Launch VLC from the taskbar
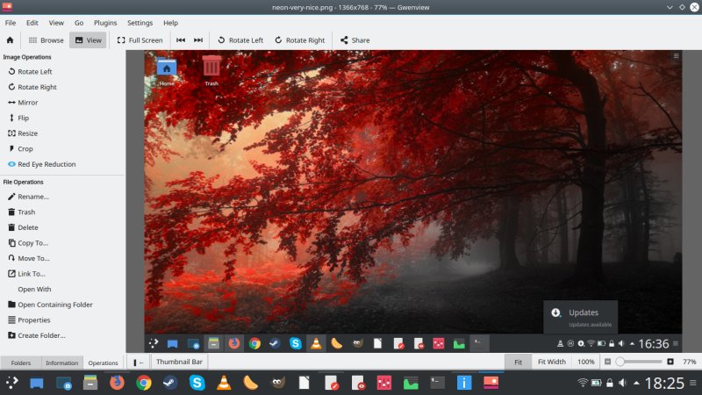Image resolution: width=702 pixels, height=395 pixels. pyautogui.click(x=223, y=383)
